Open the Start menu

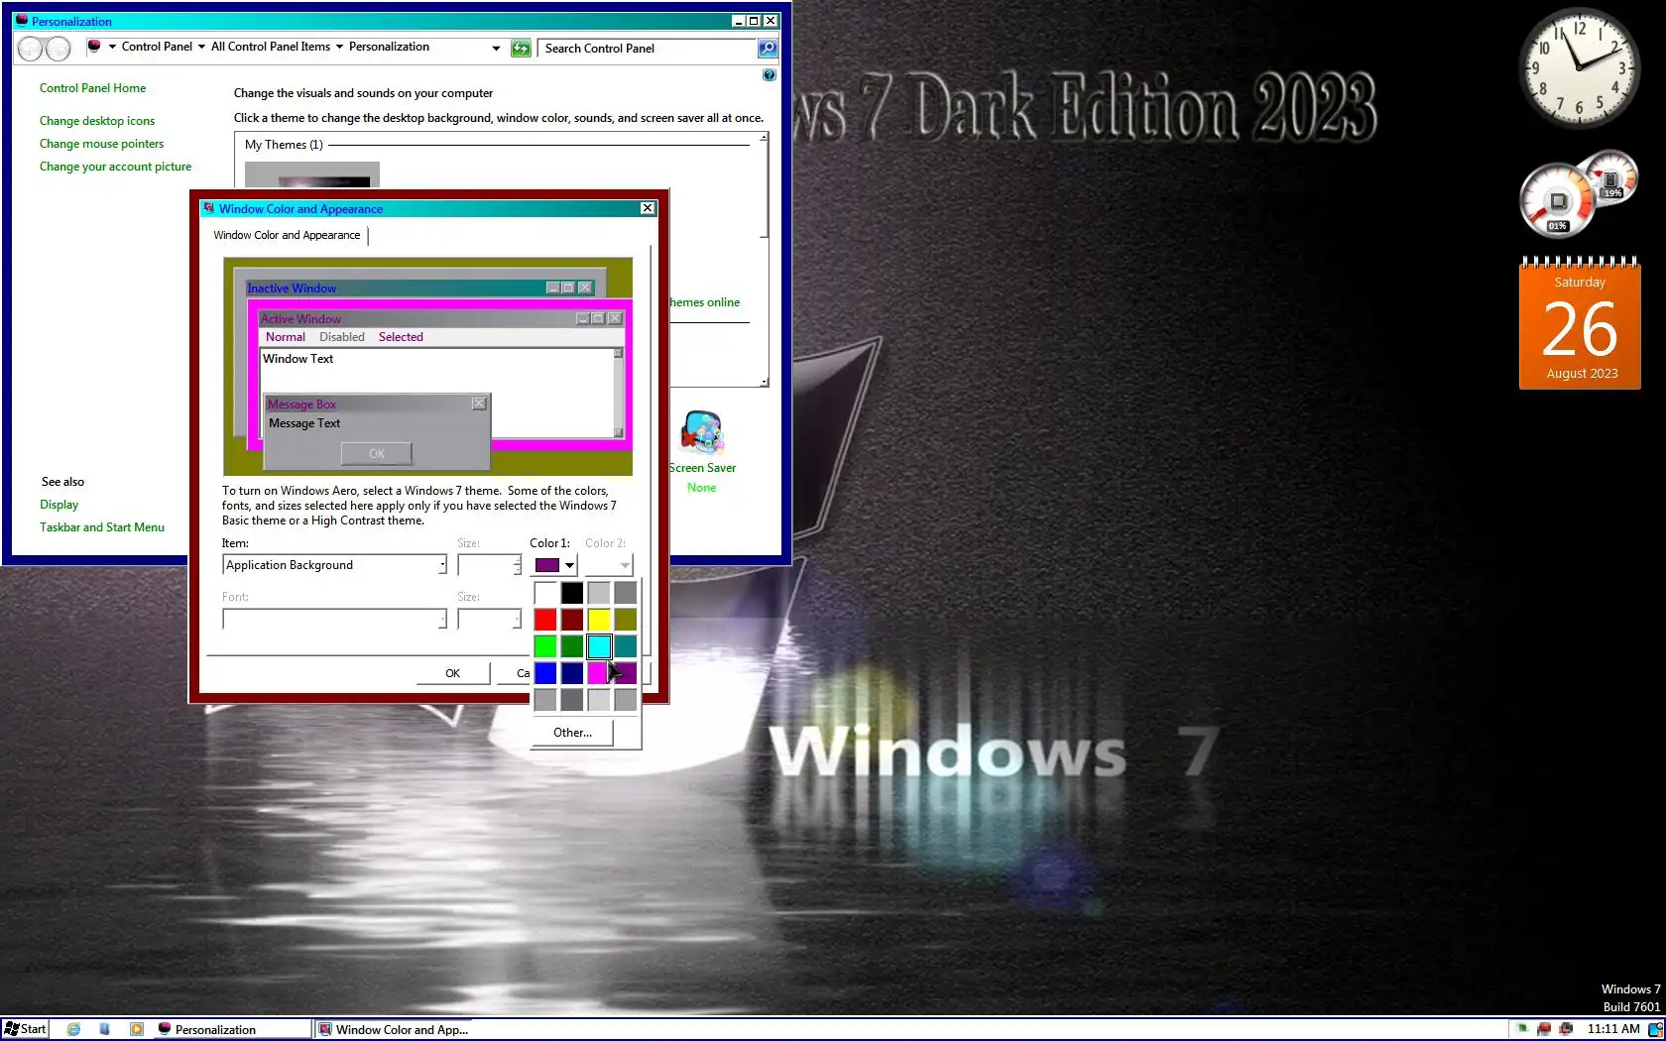pos(26,1029)
